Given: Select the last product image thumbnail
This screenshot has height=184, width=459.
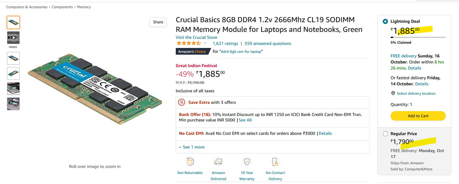Looking at the screenshot, I should [x=13, y=104].
